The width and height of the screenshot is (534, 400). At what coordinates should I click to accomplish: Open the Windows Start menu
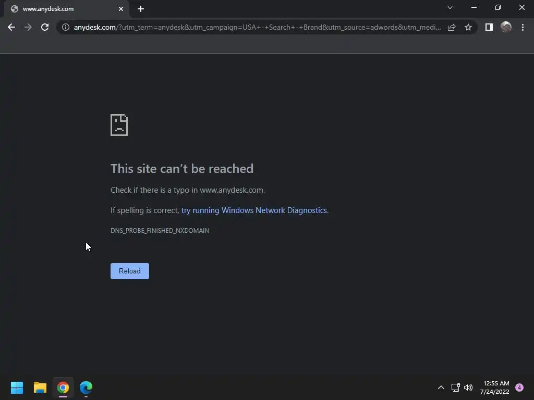(17, 387)
